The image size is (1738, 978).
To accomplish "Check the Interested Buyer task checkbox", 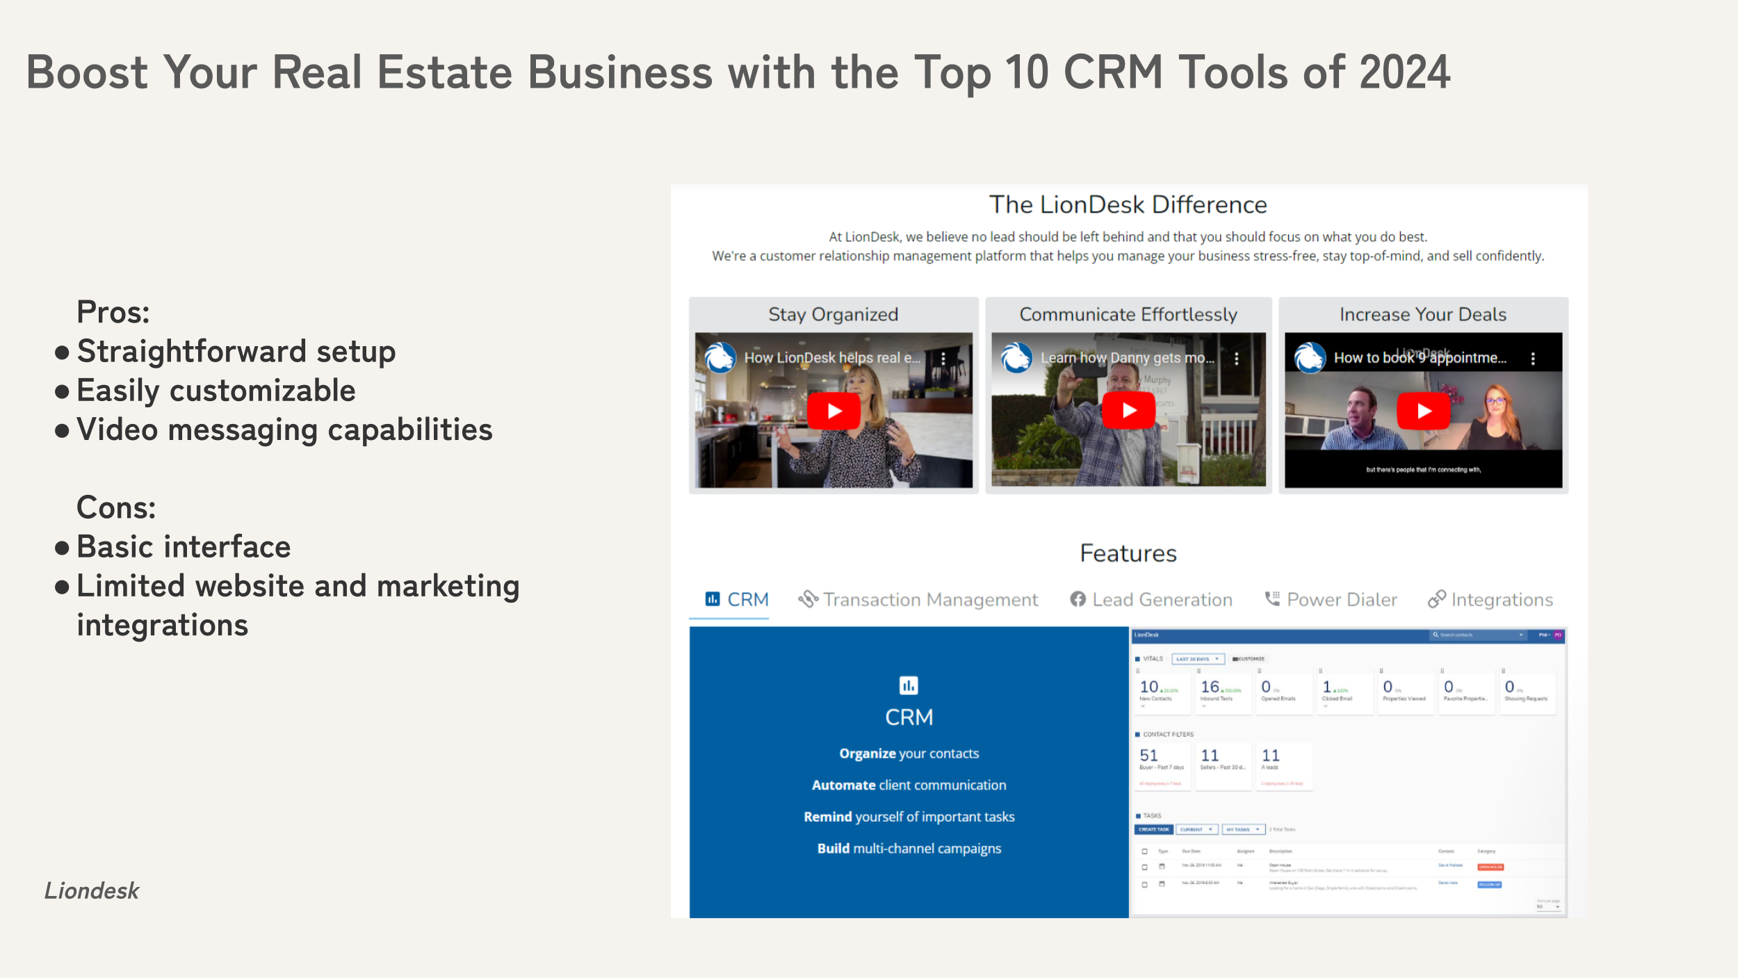I will coord(1144,884).
